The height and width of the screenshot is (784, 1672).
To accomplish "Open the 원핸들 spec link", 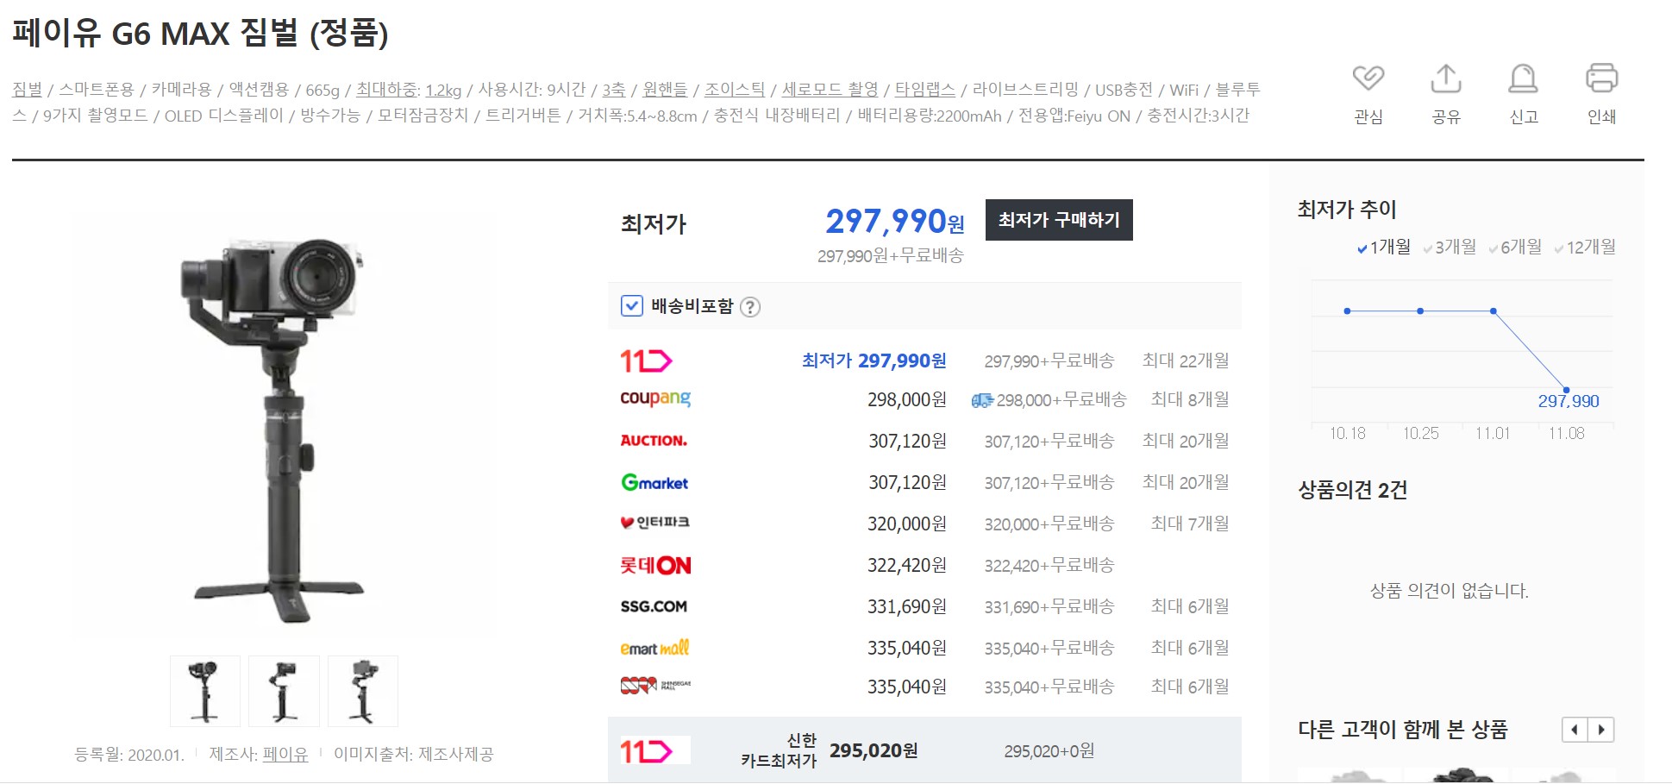I will 665,90.
